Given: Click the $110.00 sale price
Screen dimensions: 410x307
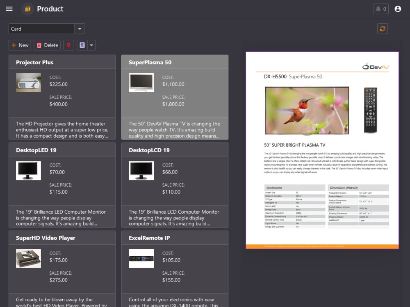Looking at the screenshot, I should click(171, 192).
